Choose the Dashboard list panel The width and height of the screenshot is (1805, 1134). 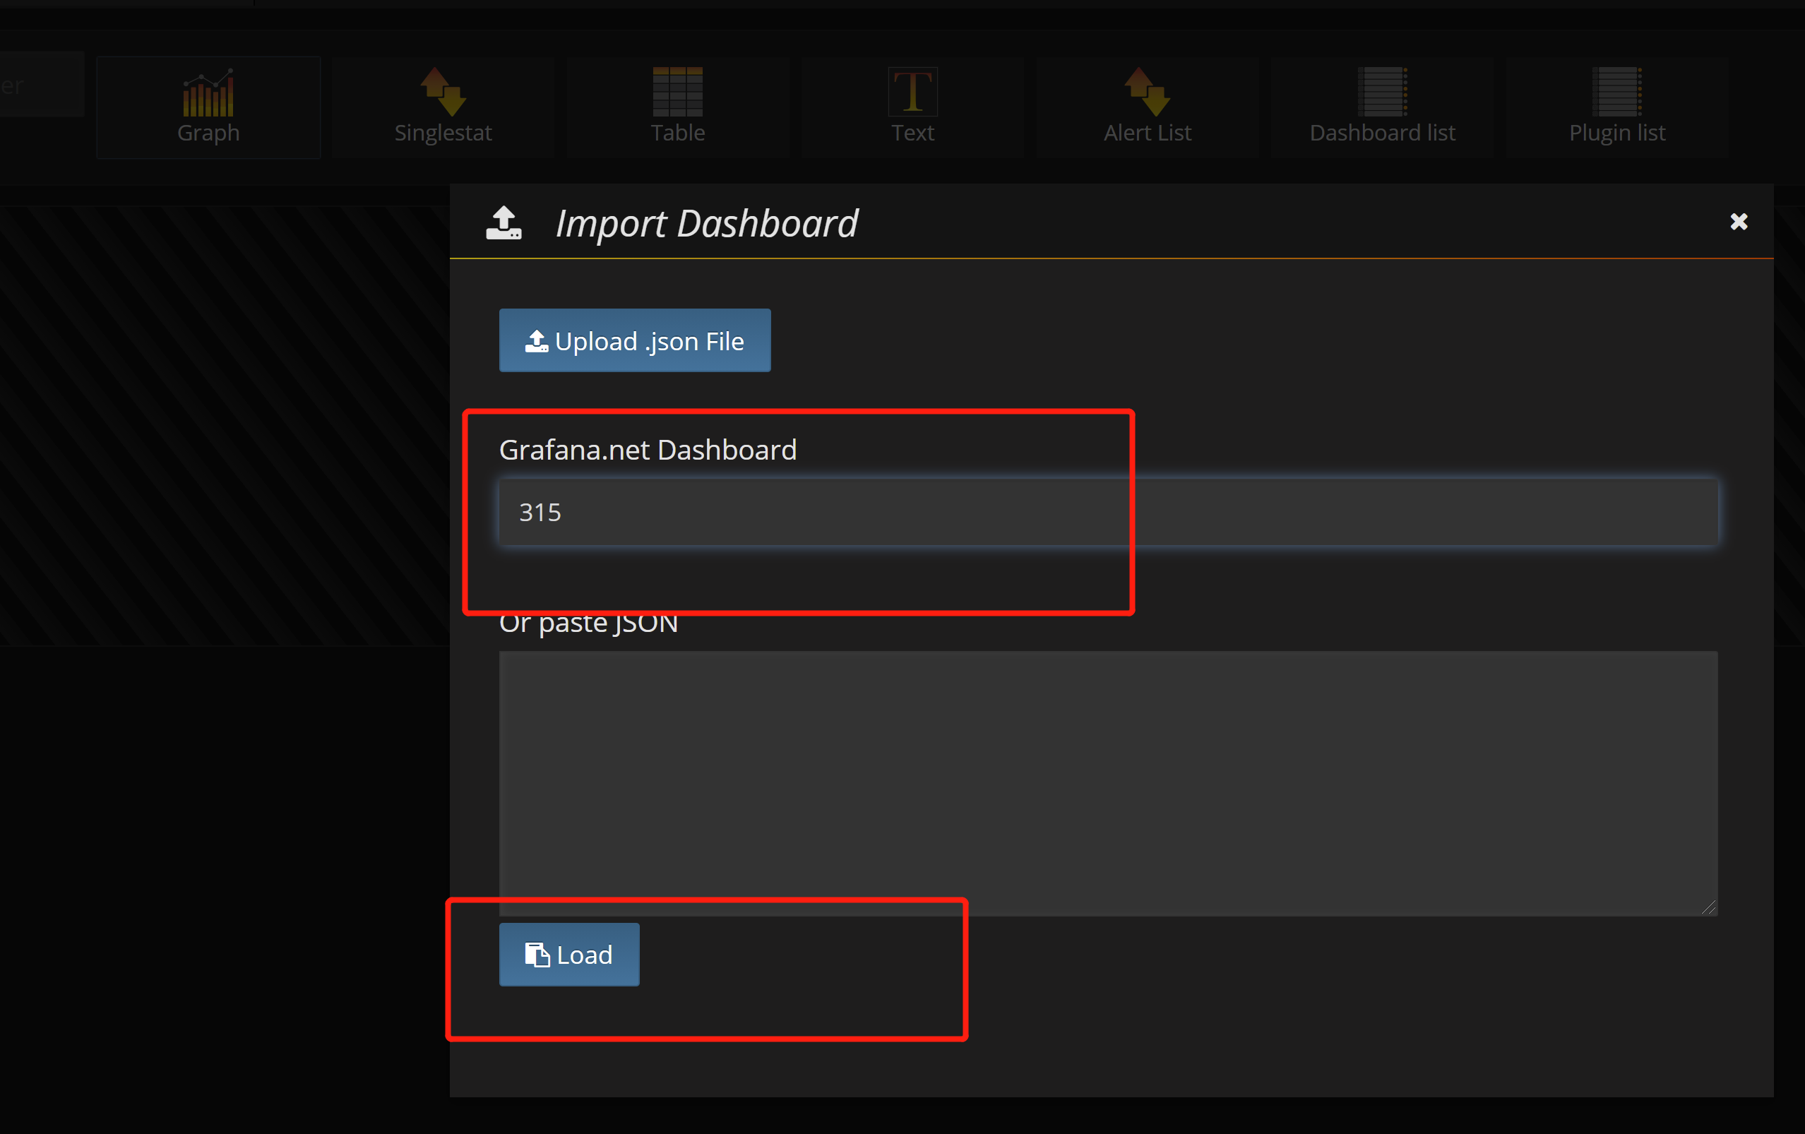(x=1382, y=107)
